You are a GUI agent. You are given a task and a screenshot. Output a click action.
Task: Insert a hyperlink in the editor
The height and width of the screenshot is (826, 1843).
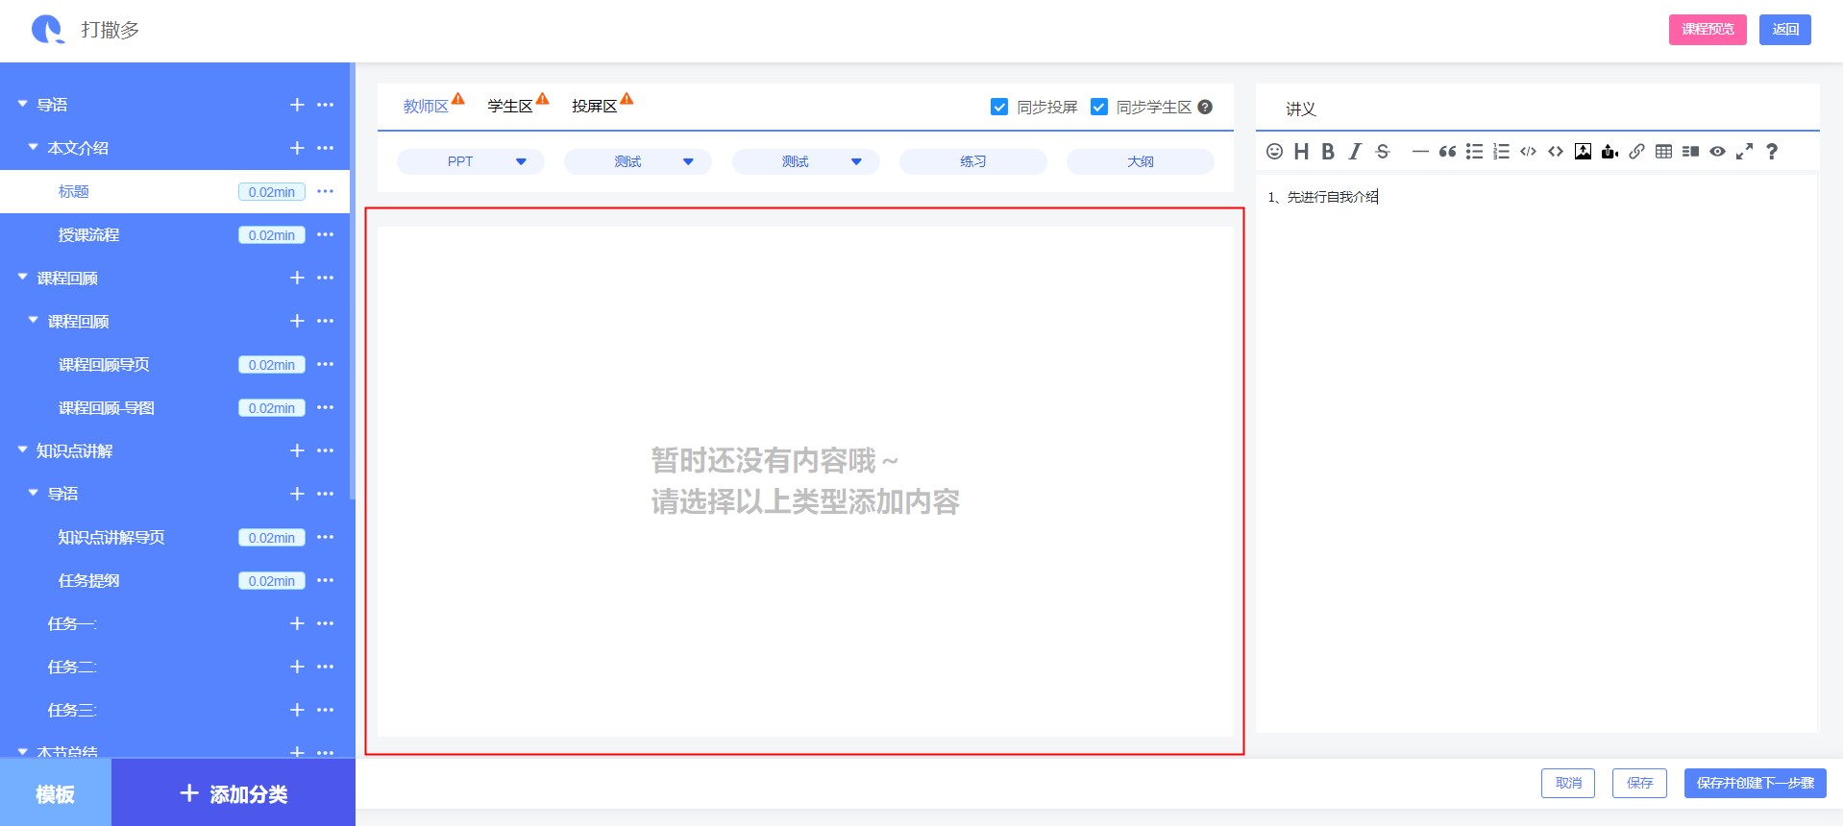tap(1636, 151)
